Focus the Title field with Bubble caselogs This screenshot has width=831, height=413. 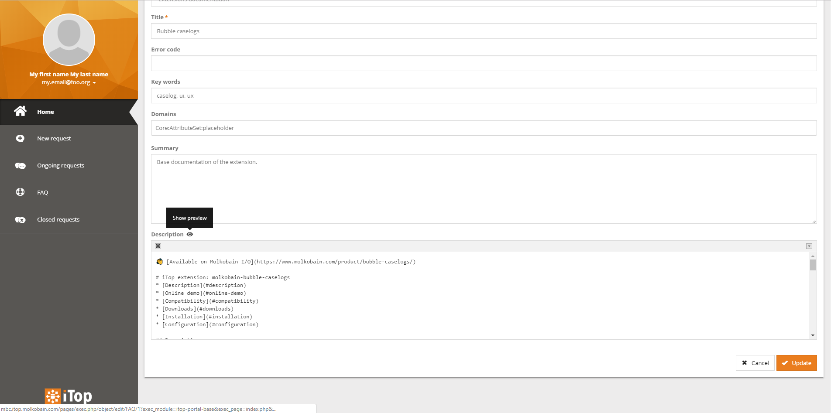click(x=484, y=31)
